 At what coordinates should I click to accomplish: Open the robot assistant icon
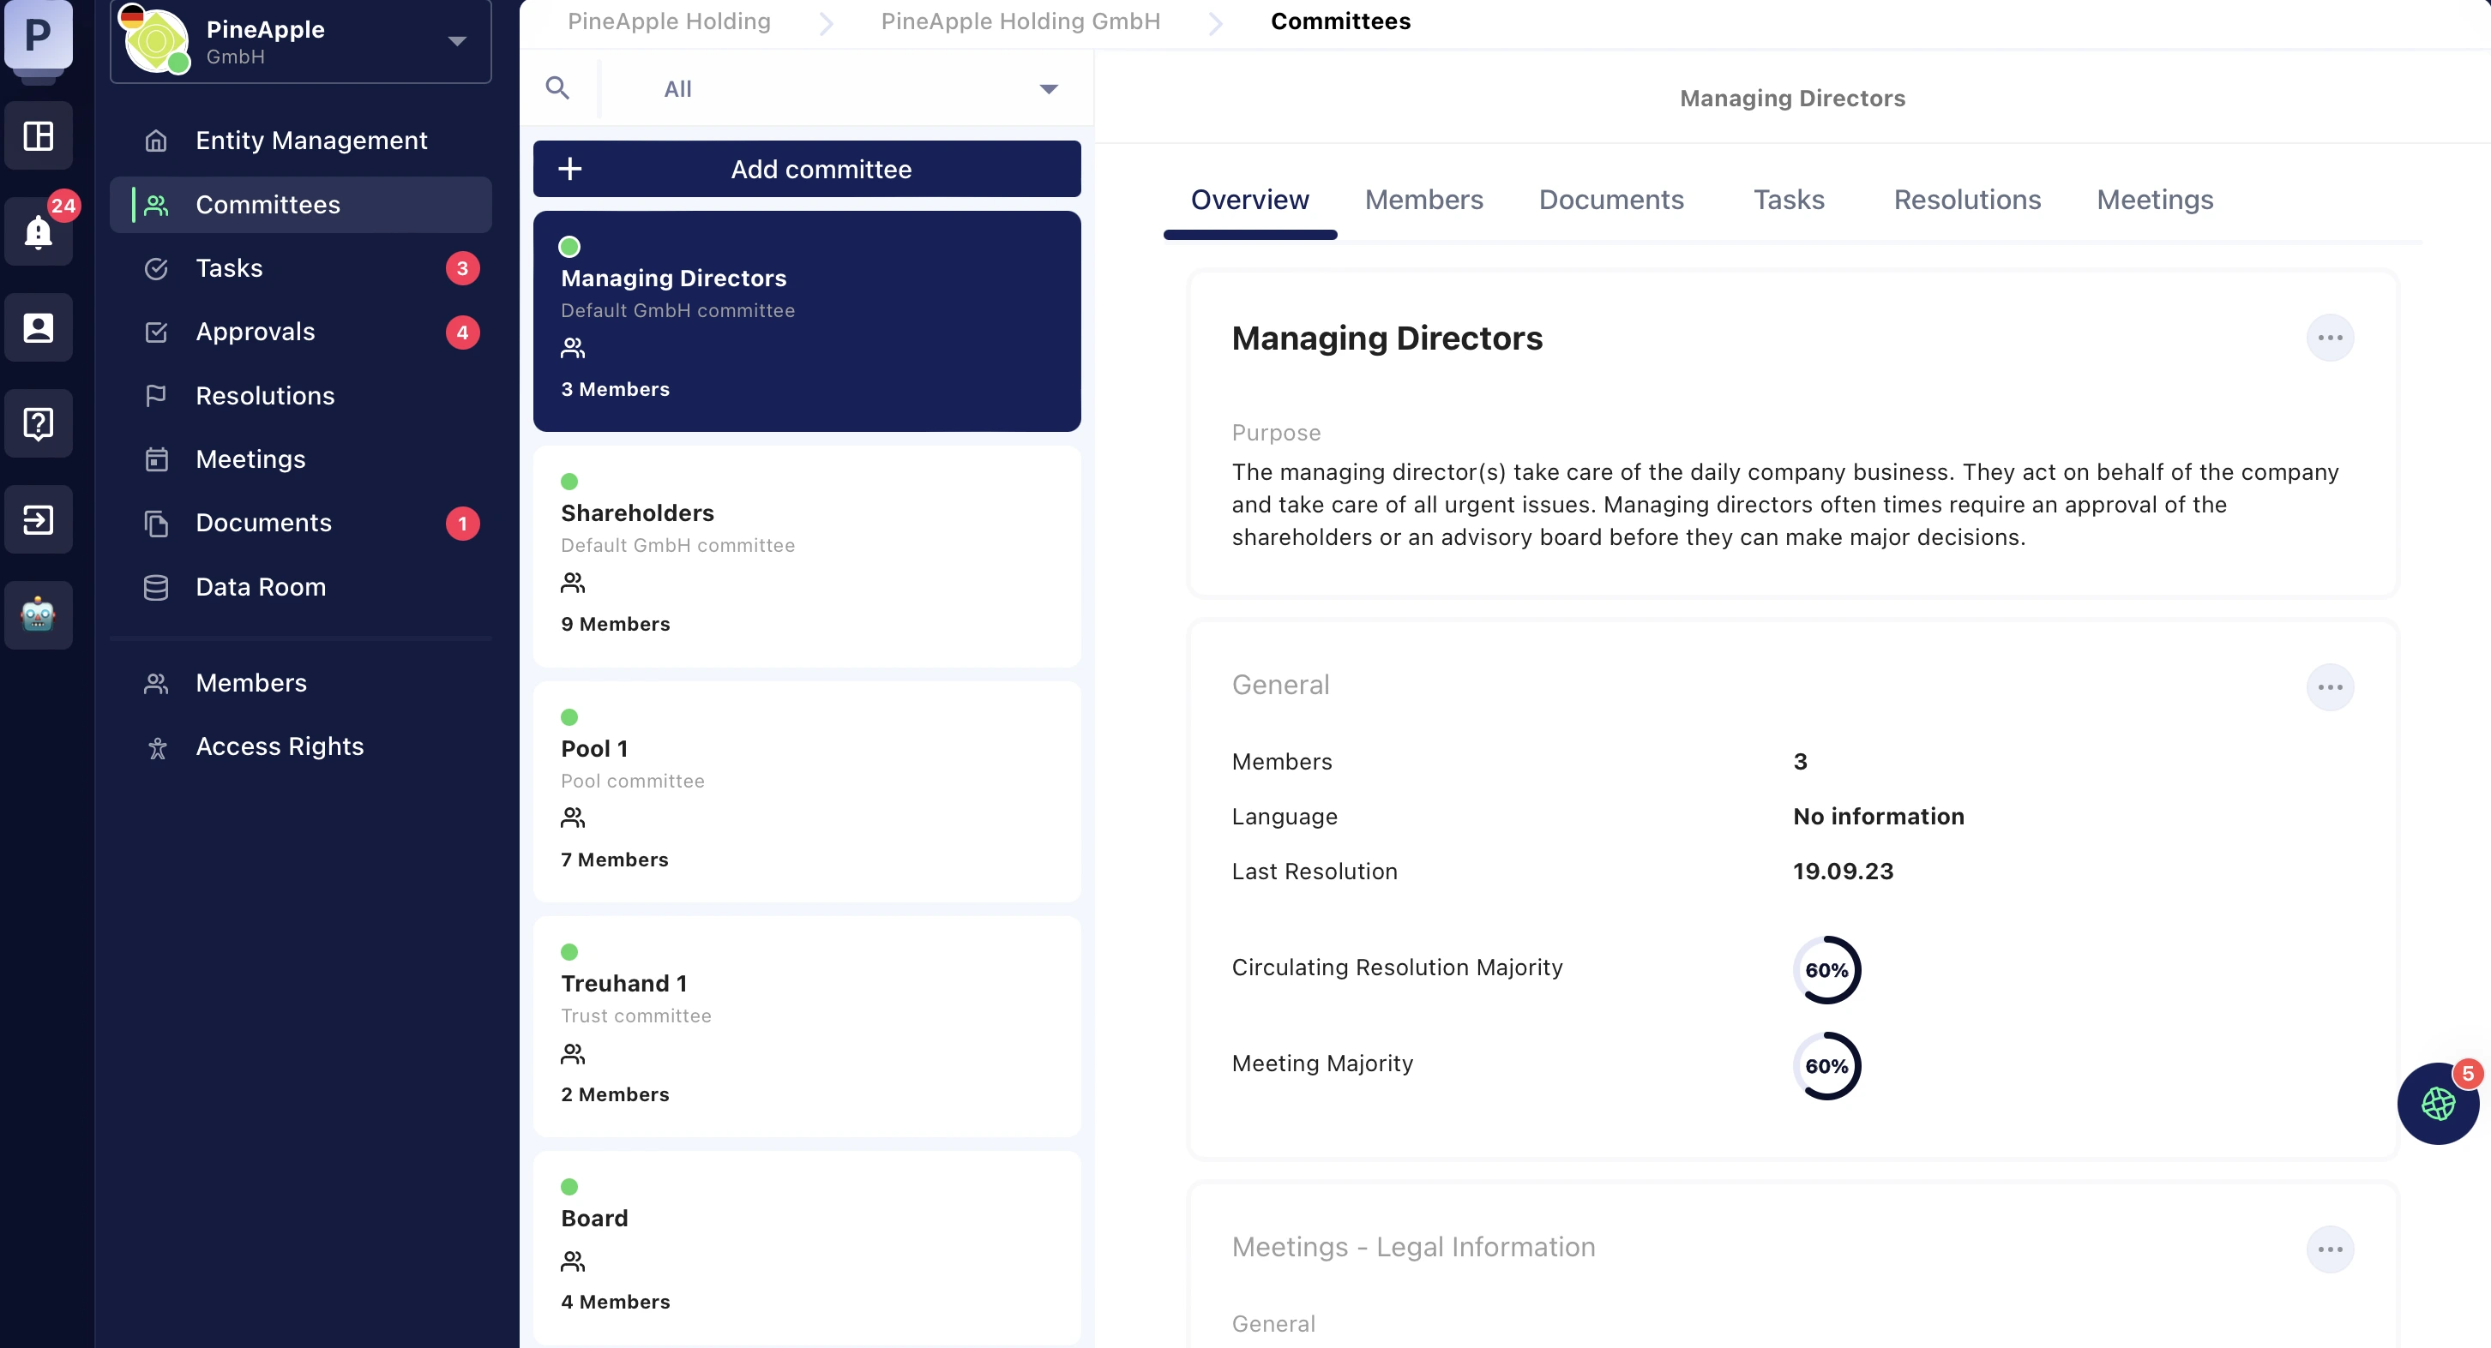tap(38, 615)
